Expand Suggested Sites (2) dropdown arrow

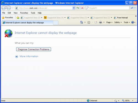pos(112,18)
